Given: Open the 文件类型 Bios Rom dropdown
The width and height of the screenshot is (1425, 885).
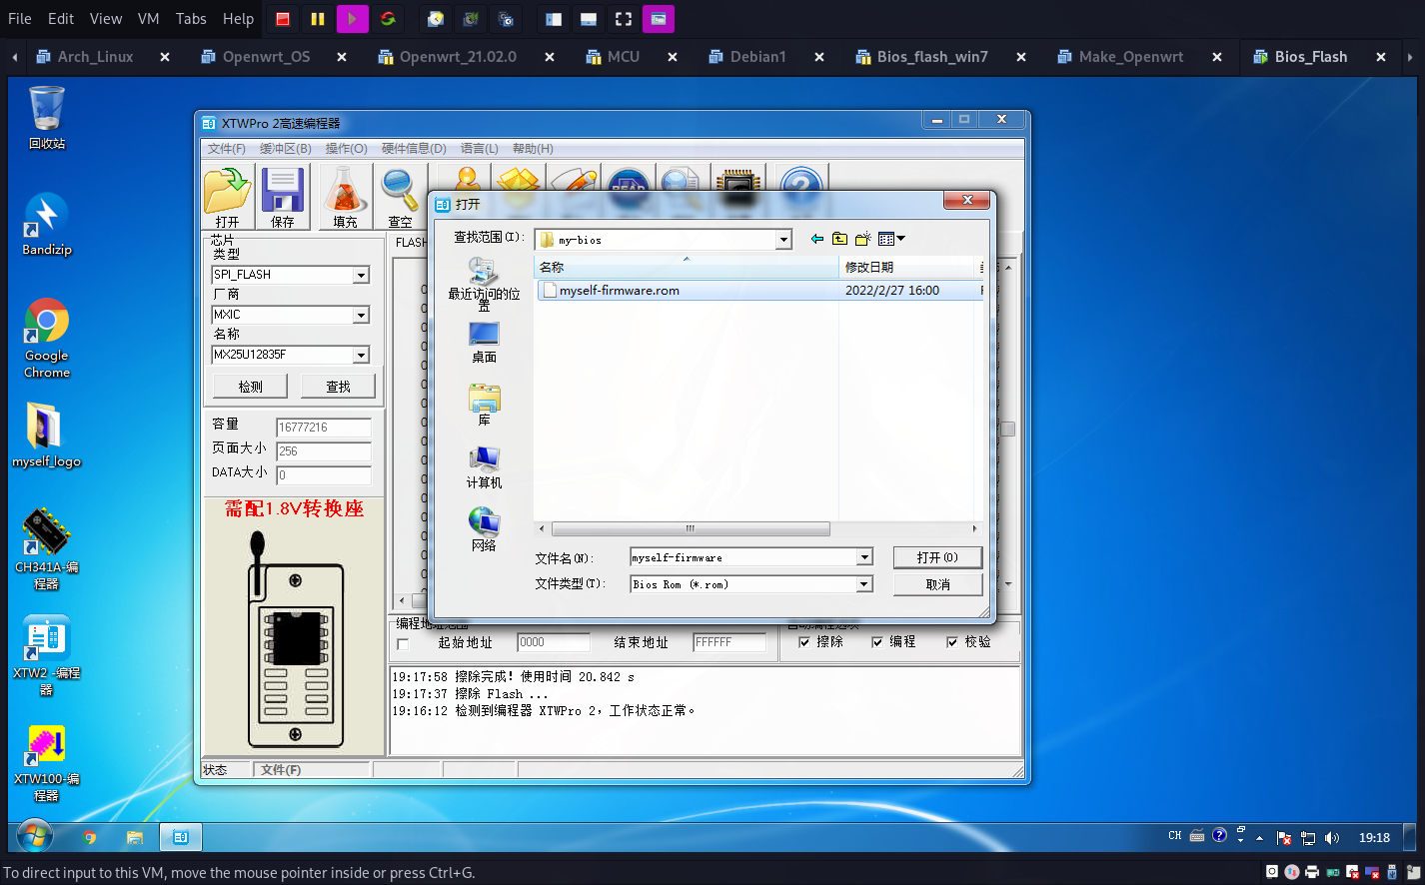Looking at the screenshot, I should [x=864, y=584].
